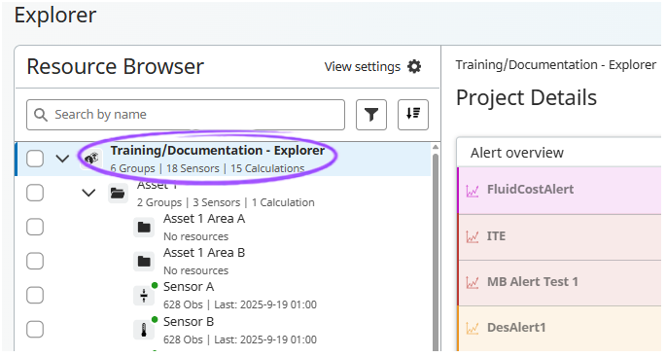This screenshot has width=666, height=357.
Task: Click the Resource Browser heading
Action: 115,66
